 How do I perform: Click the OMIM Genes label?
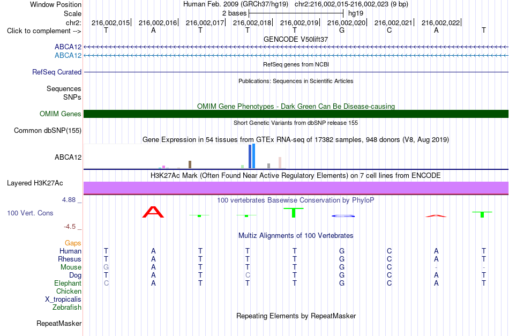pos(60,114)
